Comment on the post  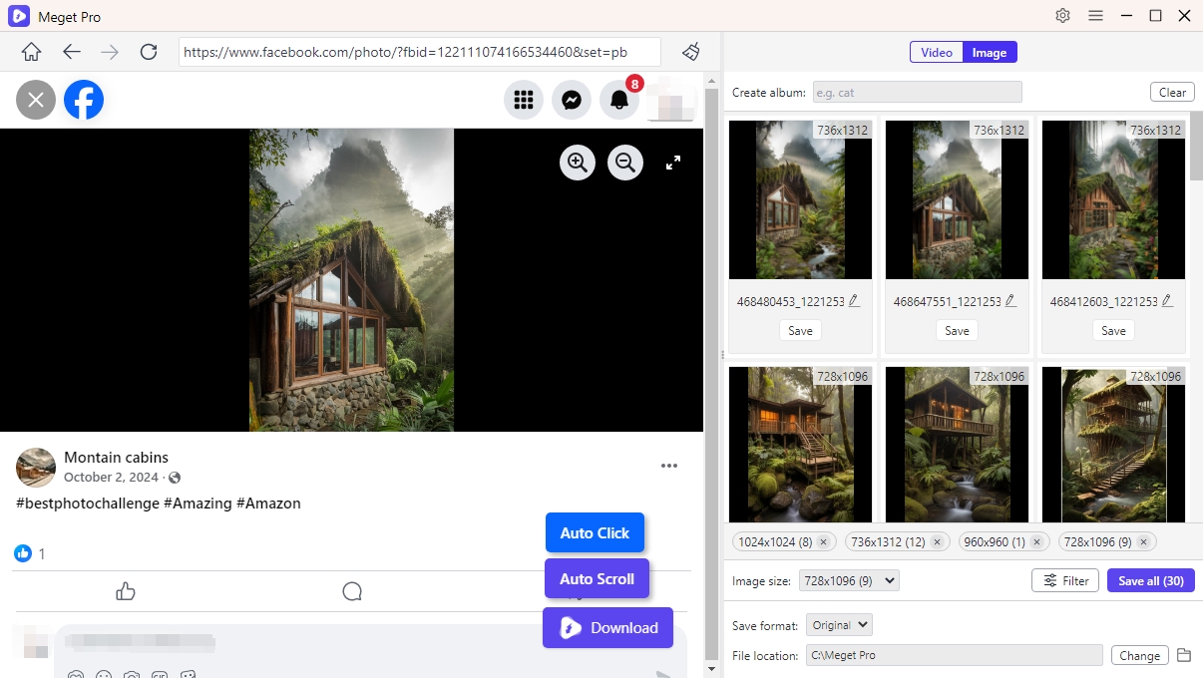coord(352,591)
